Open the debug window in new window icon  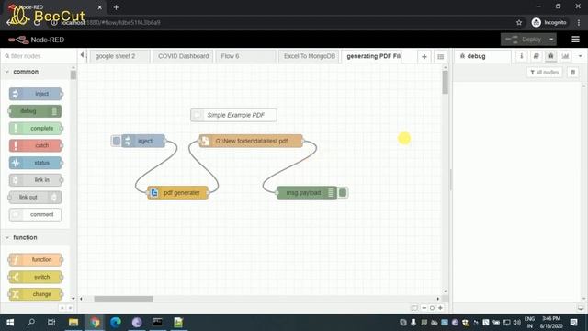click(x=581, y=308)
